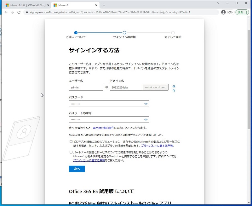Click the browser forward arrow
Image resolution: width=252 pixels, height=206 pixels.
point(12,12)
